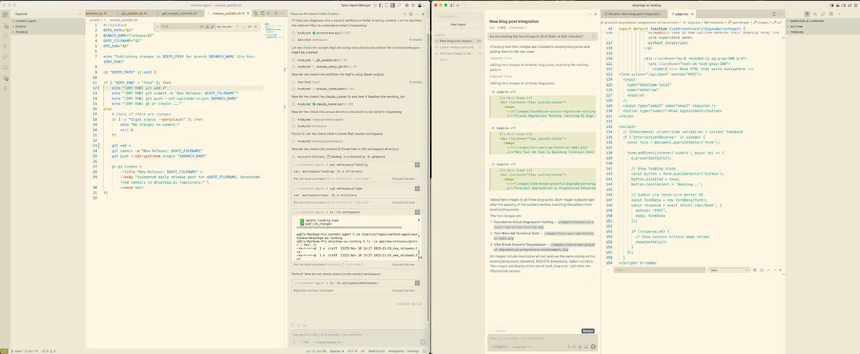
Task: Add context with plus icon below chat input
Action: click(x=294, y=342)
